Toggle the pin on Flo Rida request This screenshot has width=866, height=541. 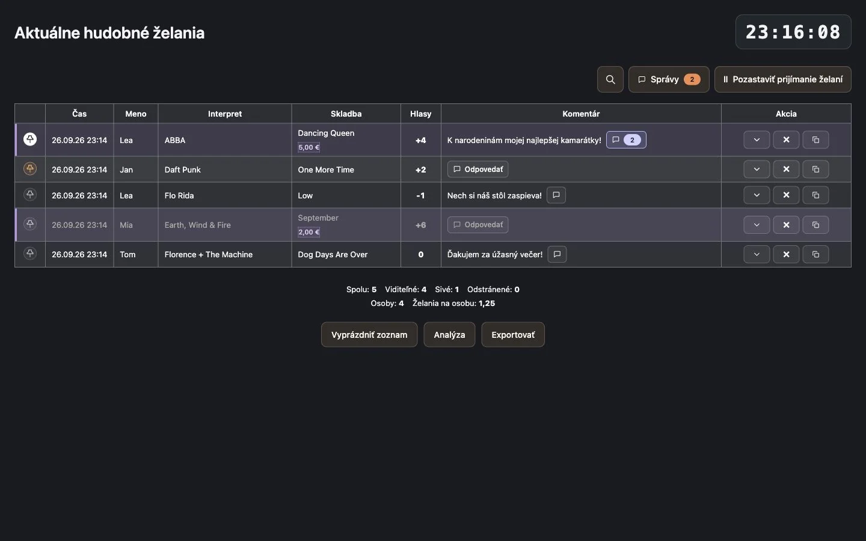point(30,195)
